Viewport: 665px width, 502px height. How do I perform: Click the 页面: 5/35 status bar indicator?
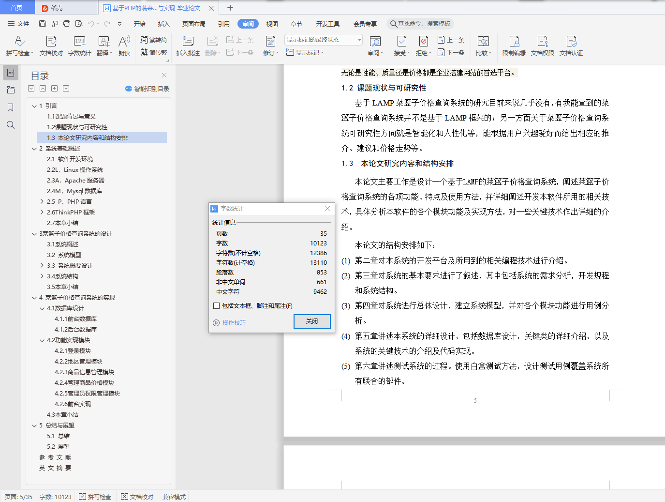click(18, 497)
